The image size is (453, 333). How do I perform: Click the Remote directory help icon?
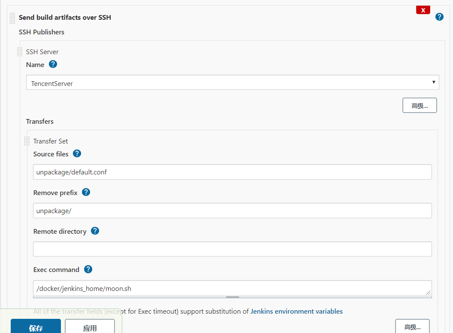click(x=94, y=231)
